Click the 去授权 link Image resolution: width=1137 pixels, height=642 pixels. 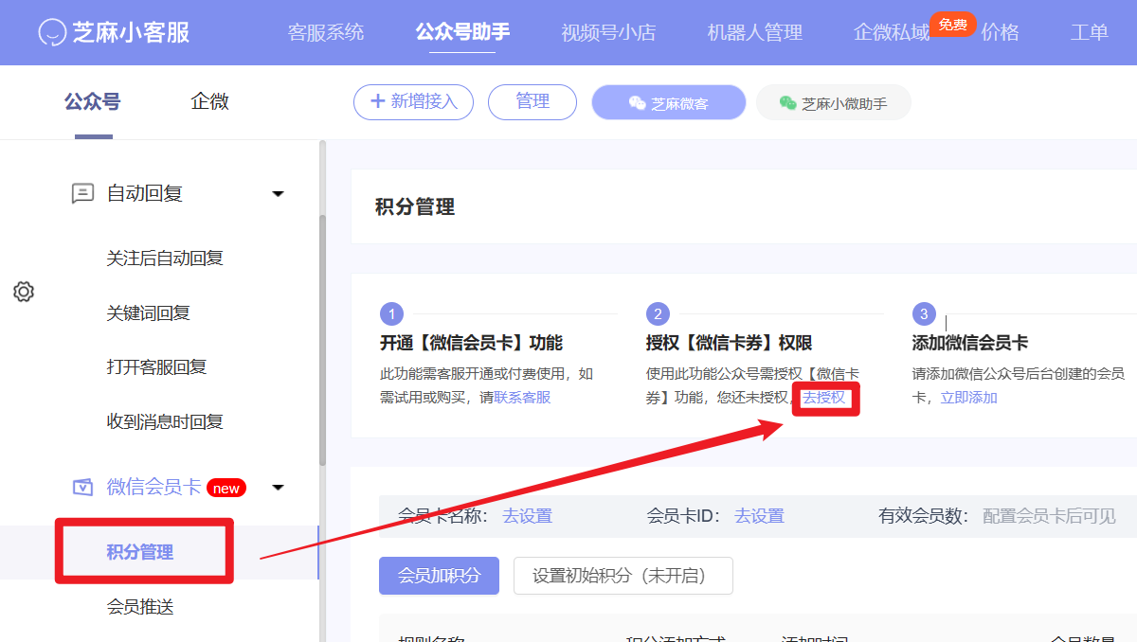coord(824,398)
